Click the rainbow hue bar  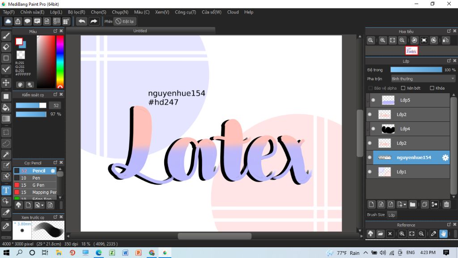60,61
